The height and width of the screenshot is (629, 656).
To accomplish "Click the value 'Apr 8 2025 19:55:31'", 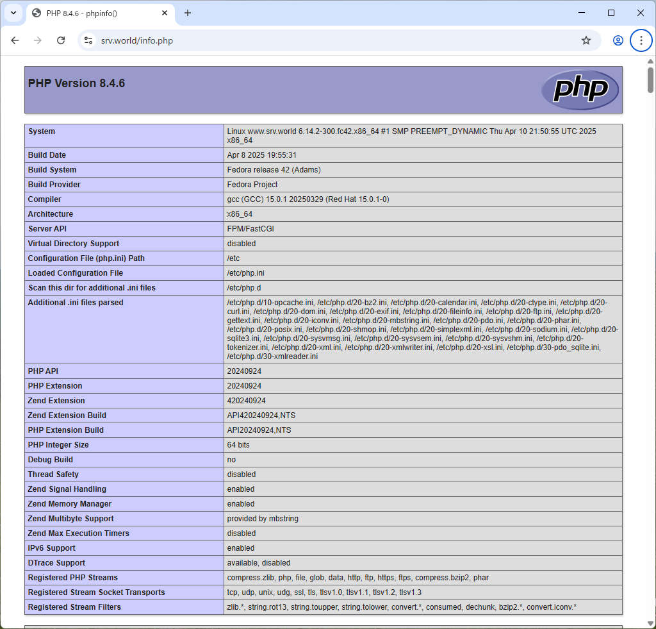I will 262,155.
